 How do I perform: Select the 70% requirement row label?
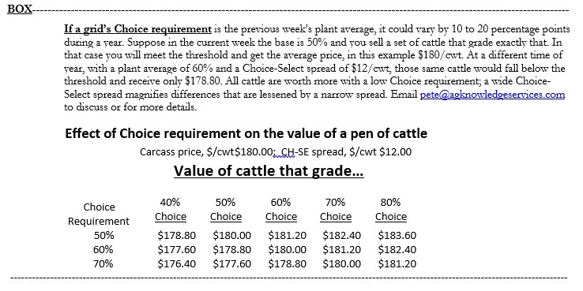tap(103, 264)
